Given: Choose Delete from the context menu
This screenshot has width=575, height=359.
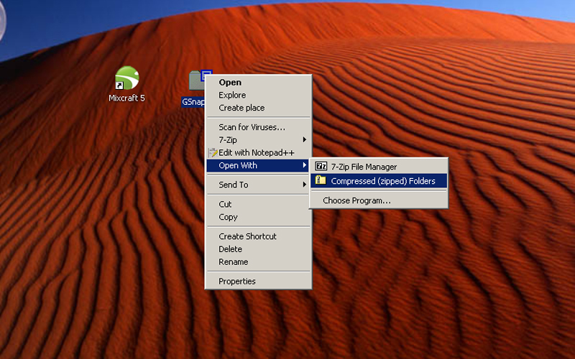Looking at the screenshot, I should [258, 249].
